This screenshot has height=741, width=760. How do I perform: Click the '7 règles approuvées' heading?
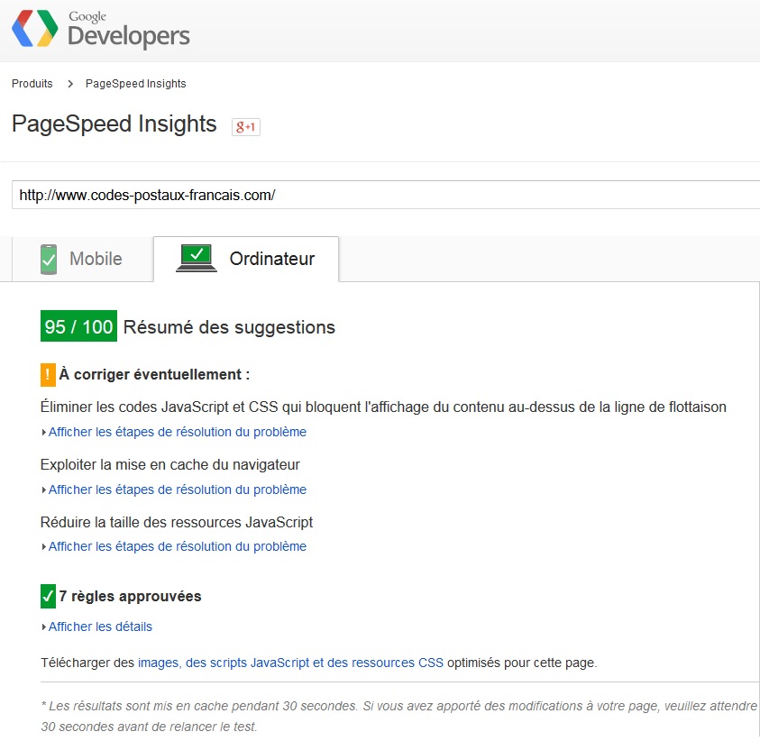pos(130,596)
